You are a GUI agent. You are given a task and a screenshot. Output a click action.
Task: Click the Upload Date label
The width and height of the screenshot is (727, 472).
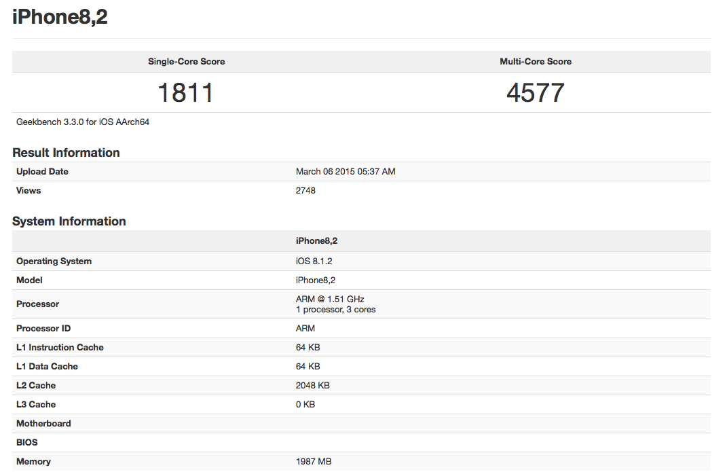point(42,172)
